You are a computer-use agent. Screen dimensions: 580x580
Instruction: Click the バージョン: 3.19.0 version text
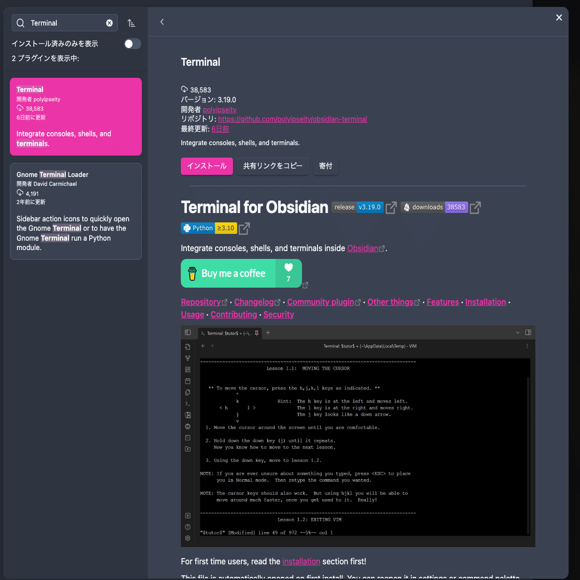pyautogui.click(x=208, y=100)
